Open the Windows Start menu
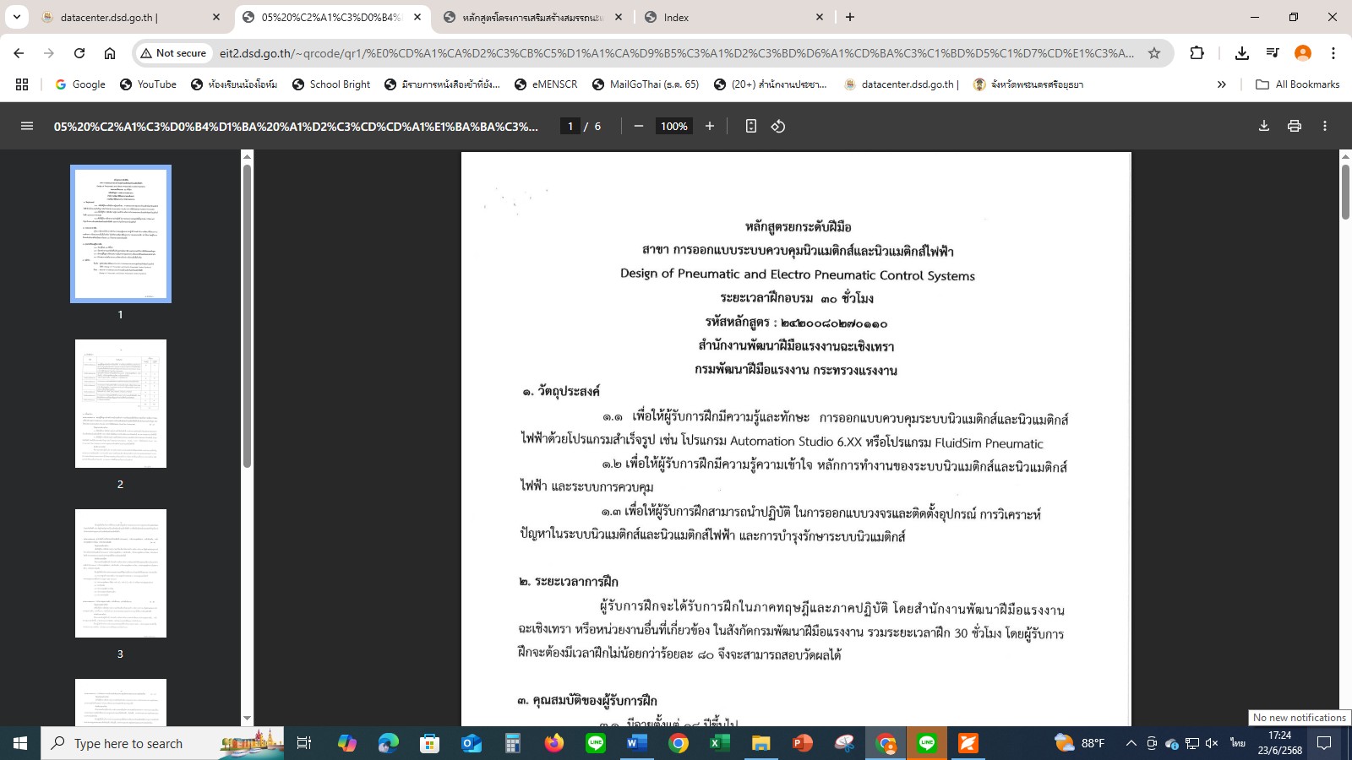Viewport: 1352px width, 760px height. point(20,743)
